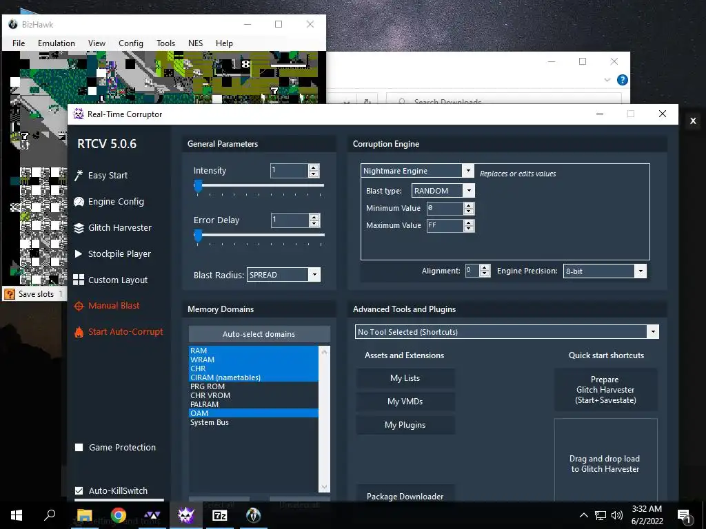Open the Engine Precision 8-bit dropdown
The width and height of the screenshot is (706, 529).
[x=641, y=271]
